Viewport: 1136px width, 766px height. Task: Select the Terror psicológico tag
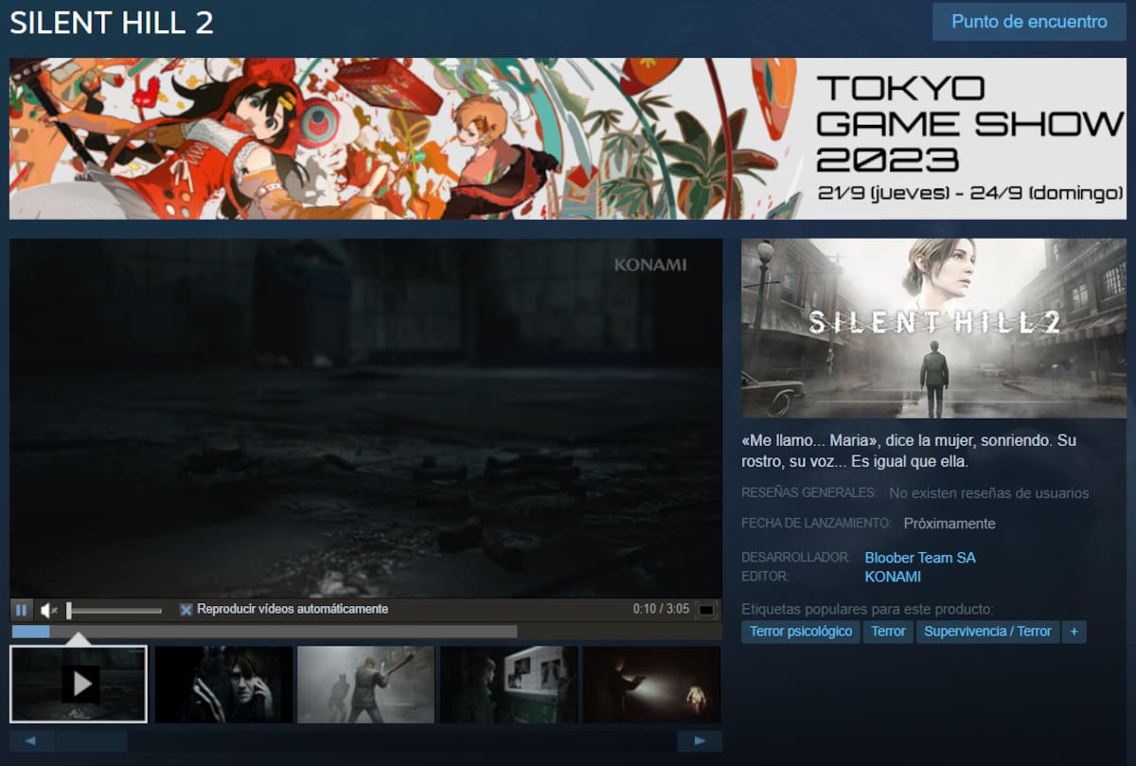(x=801, y=632)
